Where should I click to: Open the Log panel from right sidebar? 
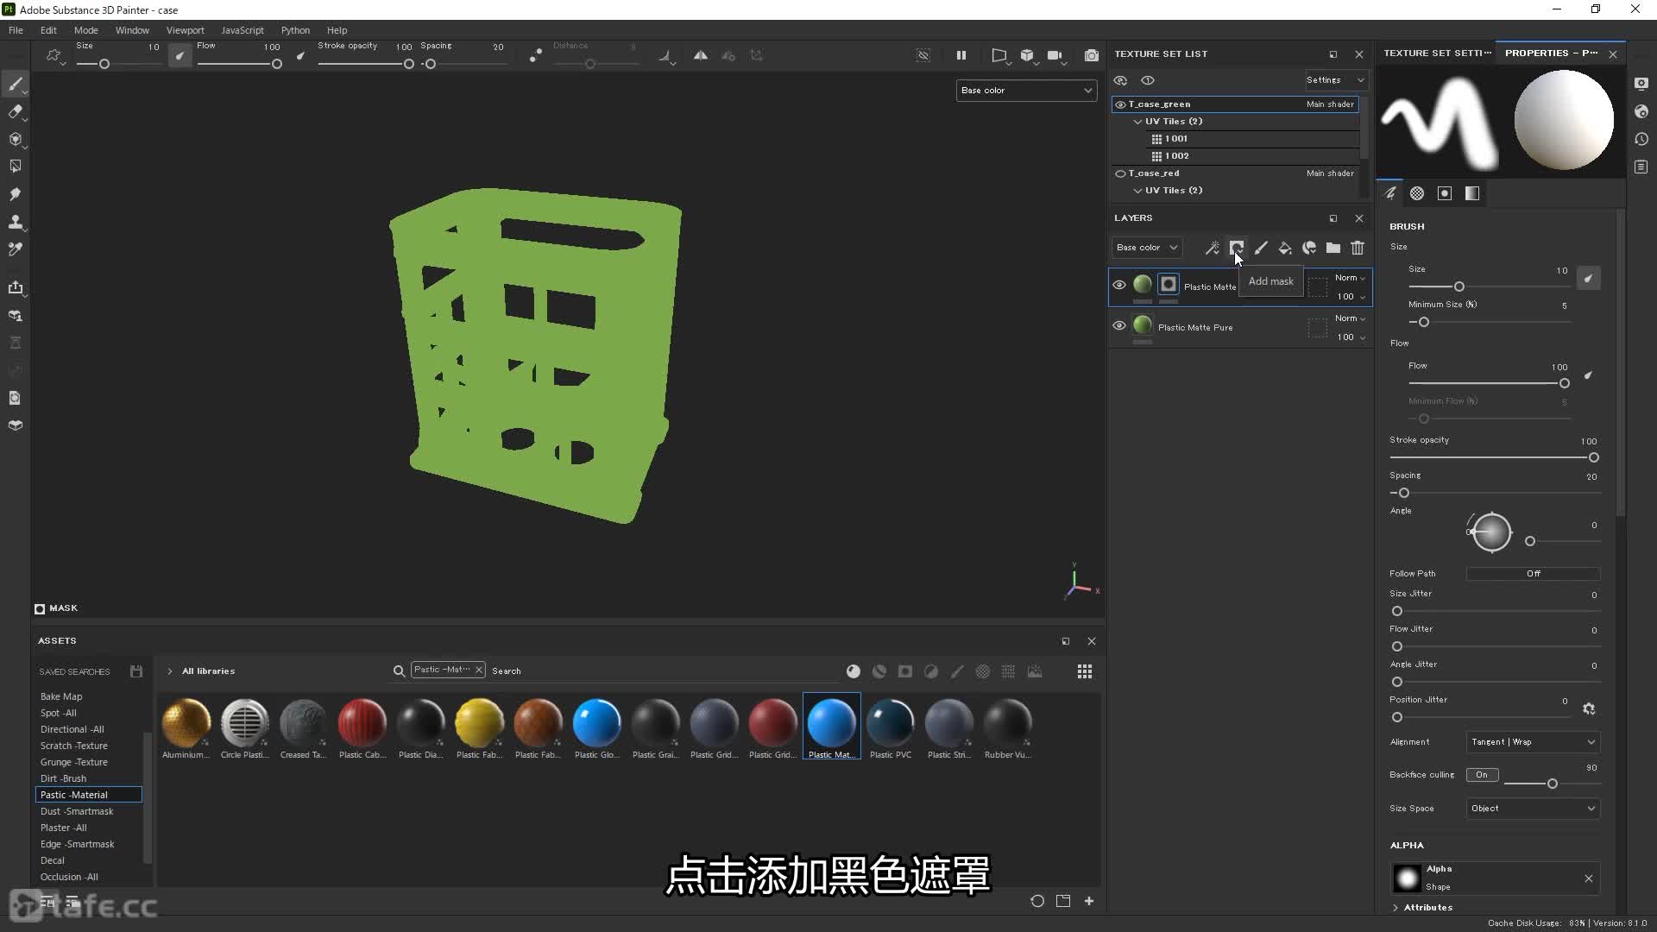[x=1641, y=167]
